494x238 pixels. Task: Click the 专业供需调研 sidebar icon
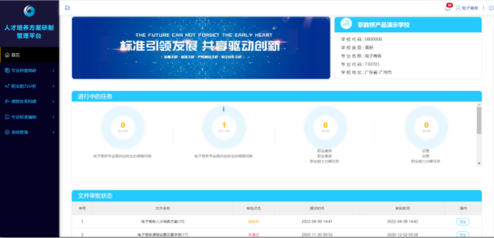point(7,71)
